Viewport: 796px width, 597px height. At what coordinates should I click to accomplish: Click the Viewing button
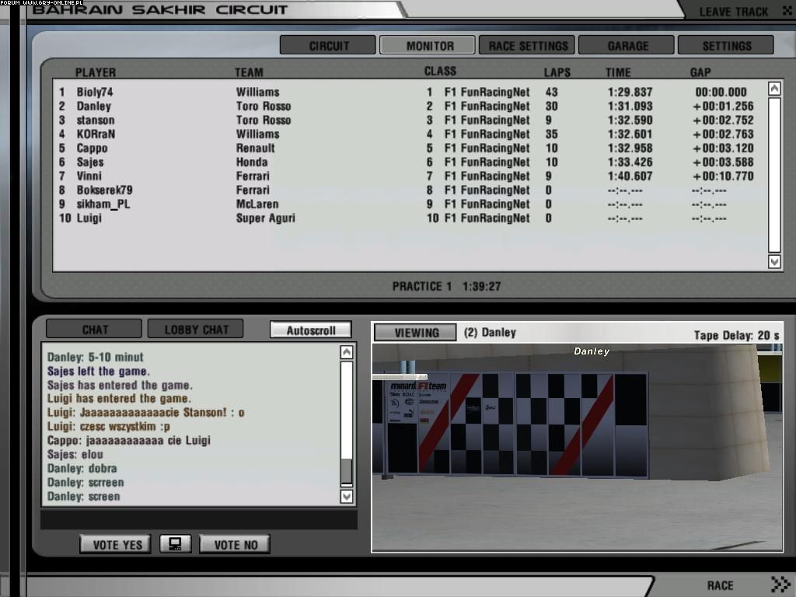(x=415, y=333)
